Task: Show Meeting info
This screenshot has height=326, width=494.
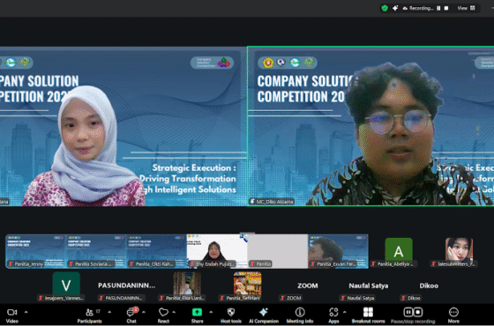Action: tap(300, 315)
